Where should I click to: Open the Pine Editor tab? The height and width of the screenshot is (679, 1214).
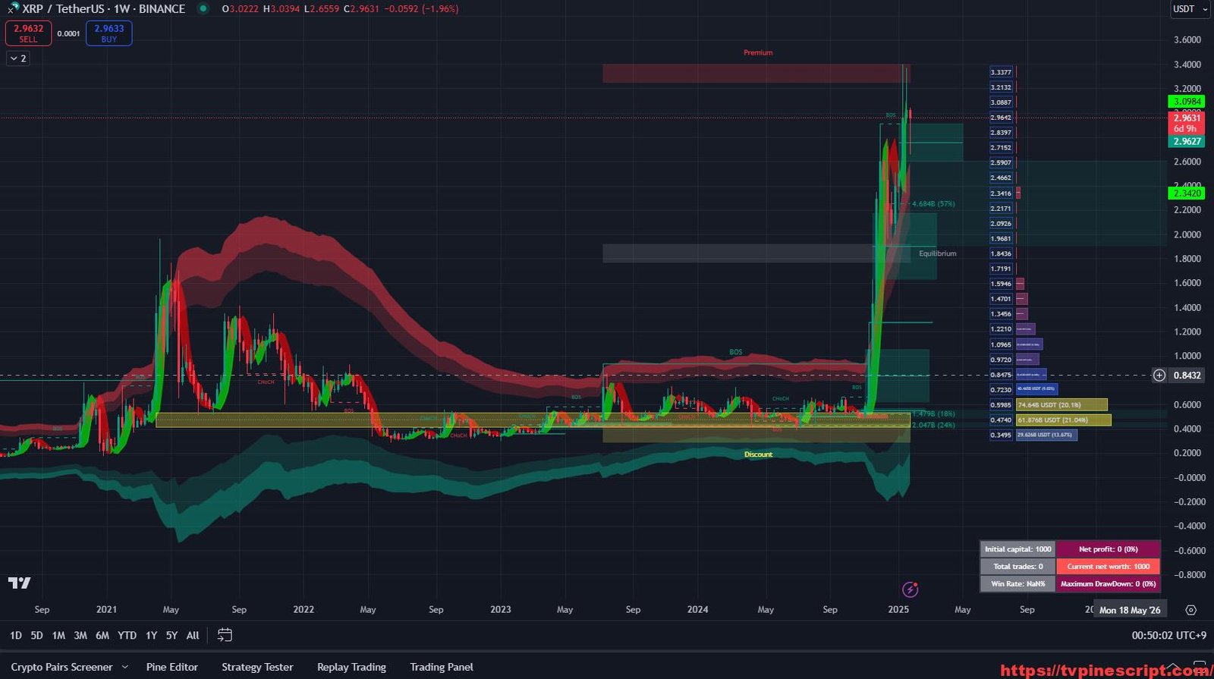pos(171,667)
